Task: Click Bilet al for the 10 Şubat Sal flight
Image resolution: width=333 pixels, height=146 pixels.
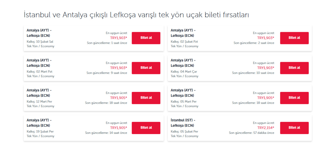Action: [x=146, y=38]
